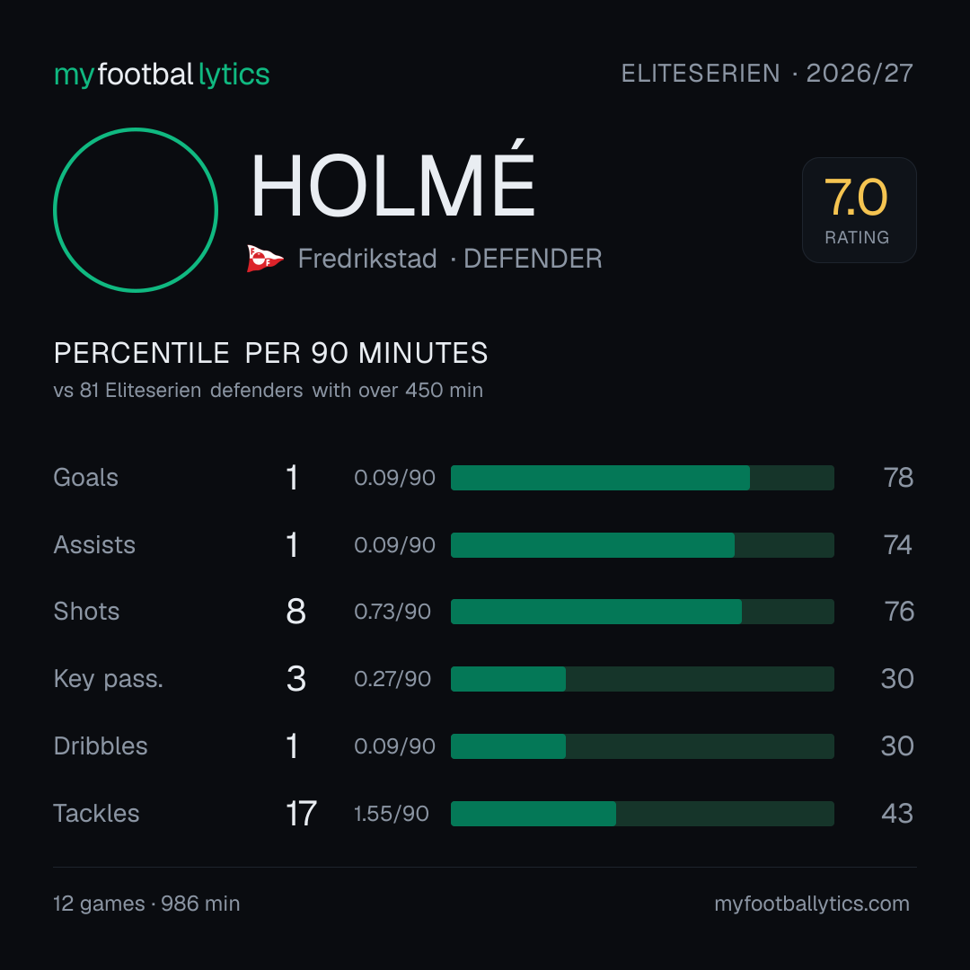The width and height of the screenshot is (970, 970).
Task: Click the 7.0 rating badge
Action: (860, 210)
